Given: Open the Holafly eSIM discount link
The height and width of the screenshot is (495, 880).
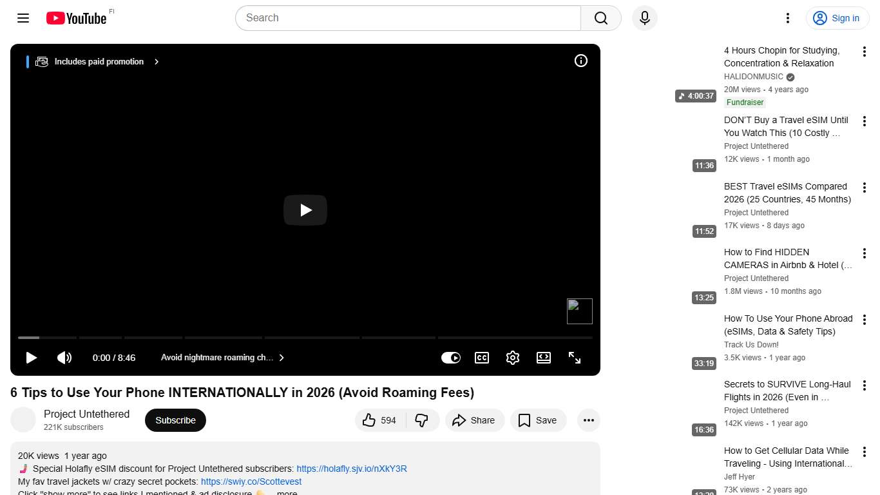Looking at the screenshot, I should (x=352, y=469).
